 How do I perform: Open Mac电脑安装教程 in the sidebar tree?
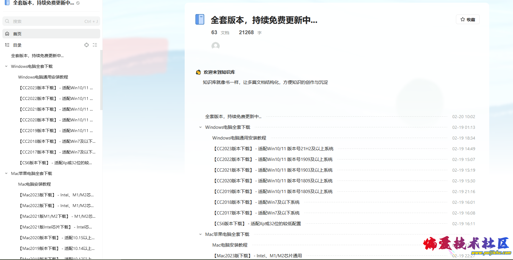coord(34,184)
